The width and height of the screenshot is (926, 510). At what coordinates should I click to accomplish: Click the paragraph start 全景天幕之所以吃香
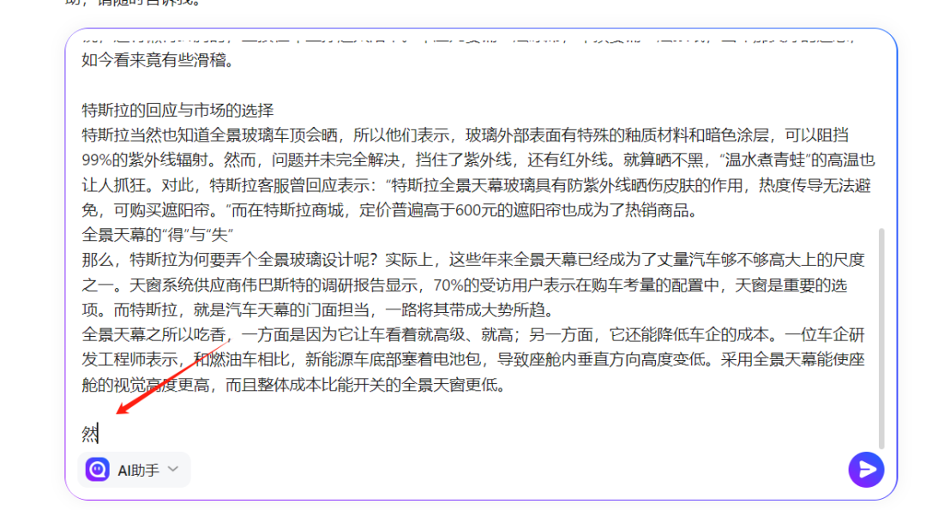point(154,334)
